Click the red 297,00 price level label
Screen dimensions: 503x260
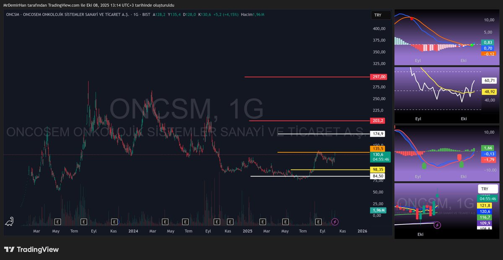(x=379, y=77)
